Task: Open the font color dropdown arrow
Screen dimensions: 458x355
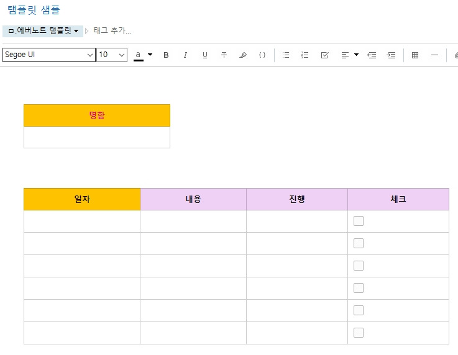Action: [150, 55]
